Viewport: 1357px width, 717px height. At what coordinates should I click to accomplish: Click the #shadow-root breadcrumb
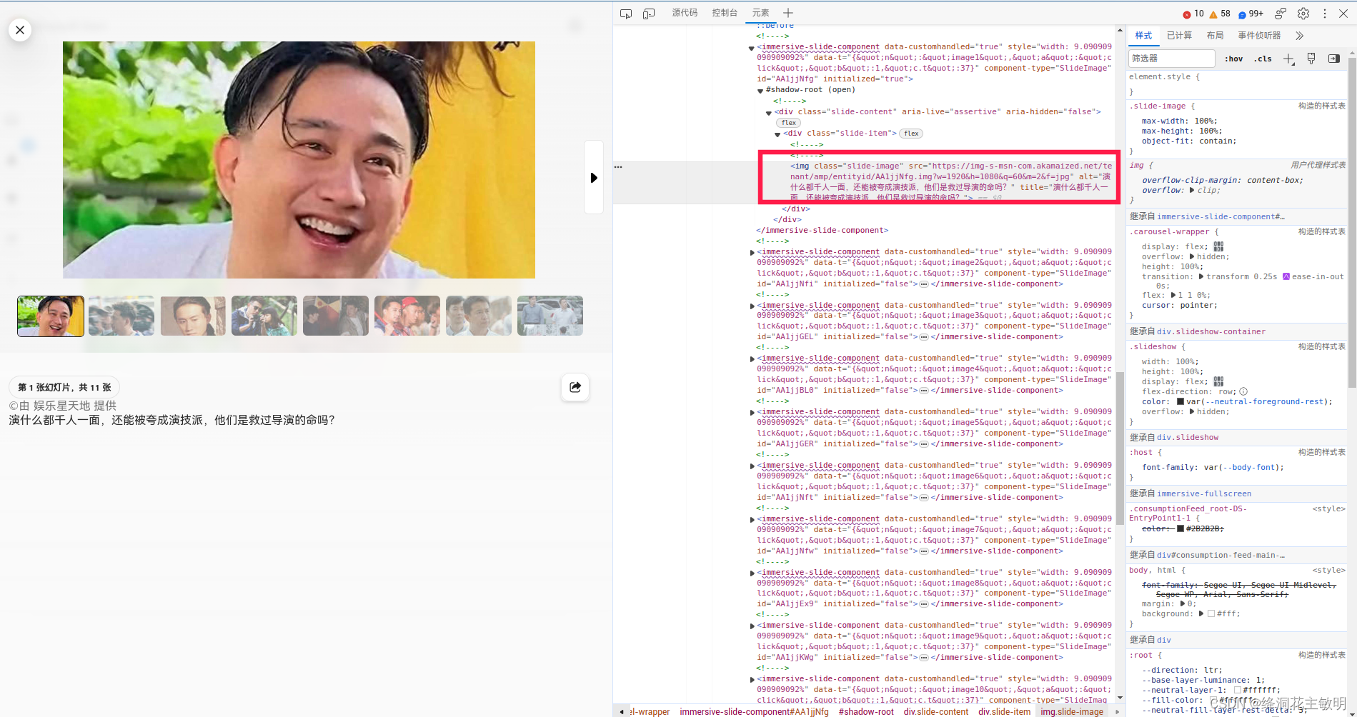(x=866, y=712)
